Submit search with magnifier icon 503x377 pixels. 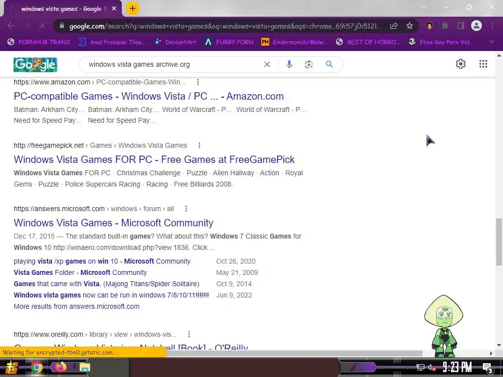tap(329, 64)
